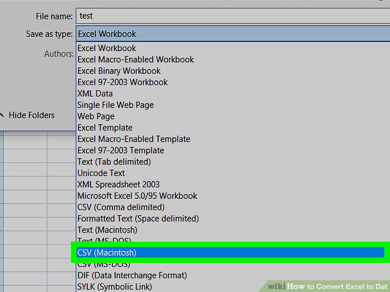Choose Formatted Text (Space delimited)

pyautogui.click(x=138, y=219)
